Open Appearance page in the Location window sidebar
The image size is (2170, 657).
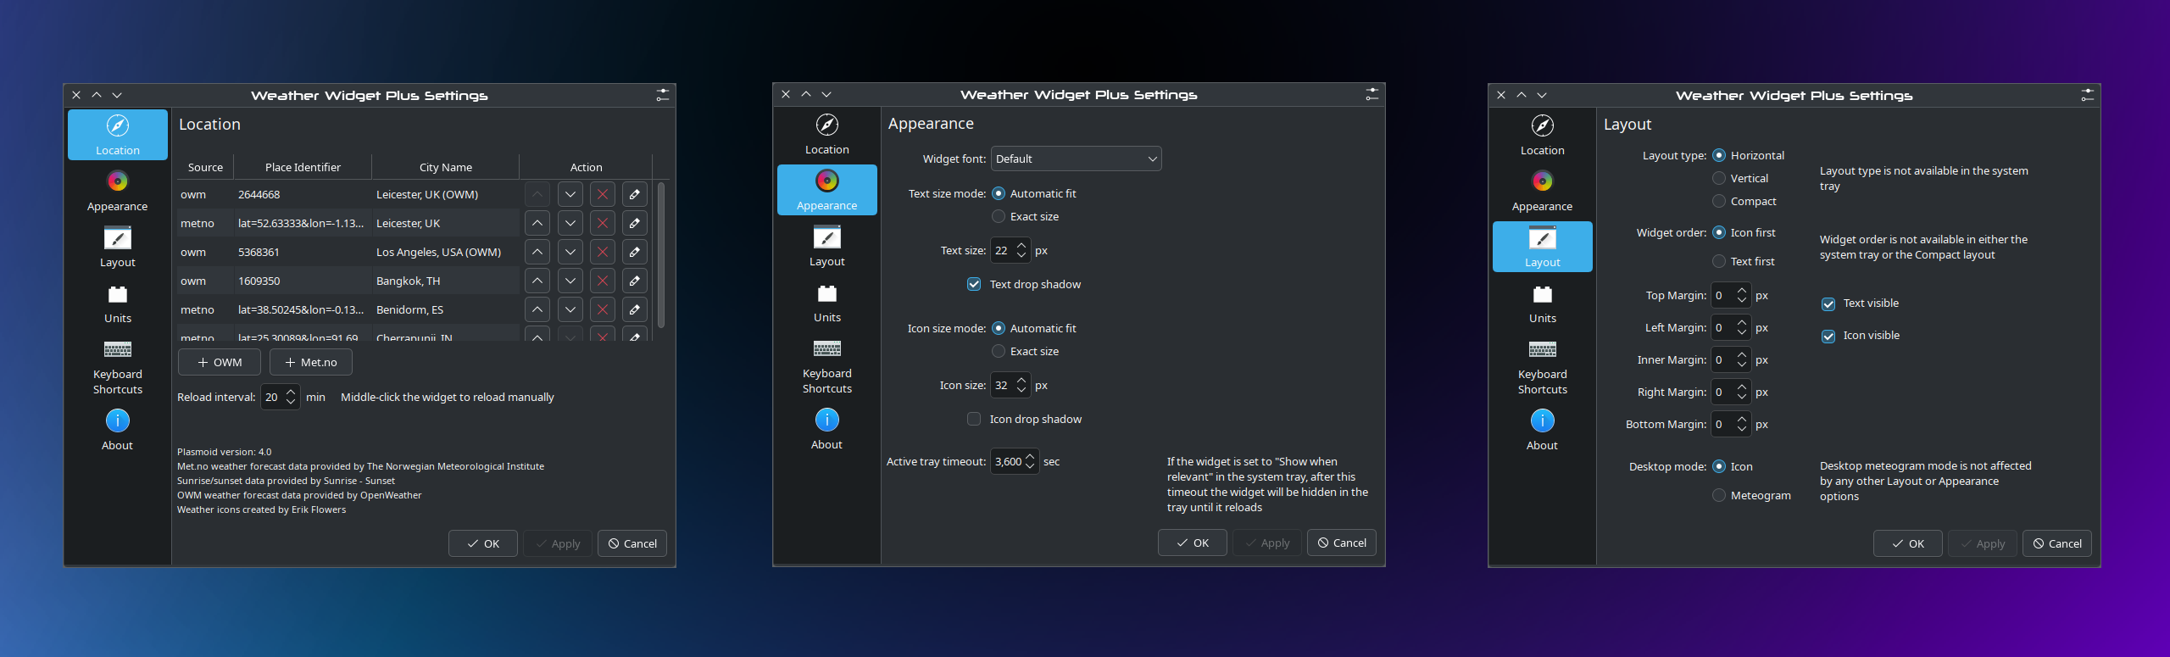coord(118,191)
